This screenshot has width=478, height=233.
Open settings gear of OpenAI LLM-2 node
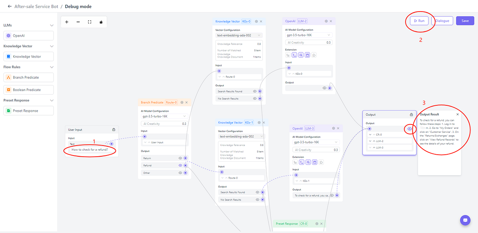pos(326,21)
